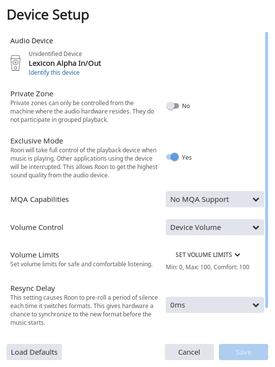This screenshot has width=275, height=367.
Task: Click the No label beside Private Zone
Action: pos(186,106)
